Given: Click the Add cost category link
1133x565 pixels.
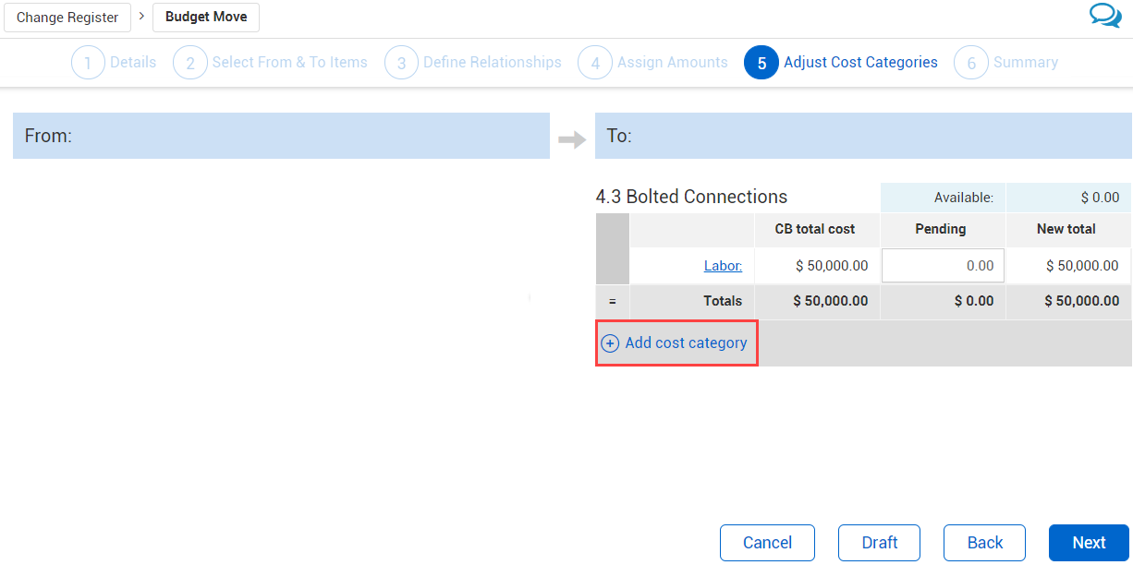Looking at the screenshot, I should pyautogui.click(x=686, y=343).
